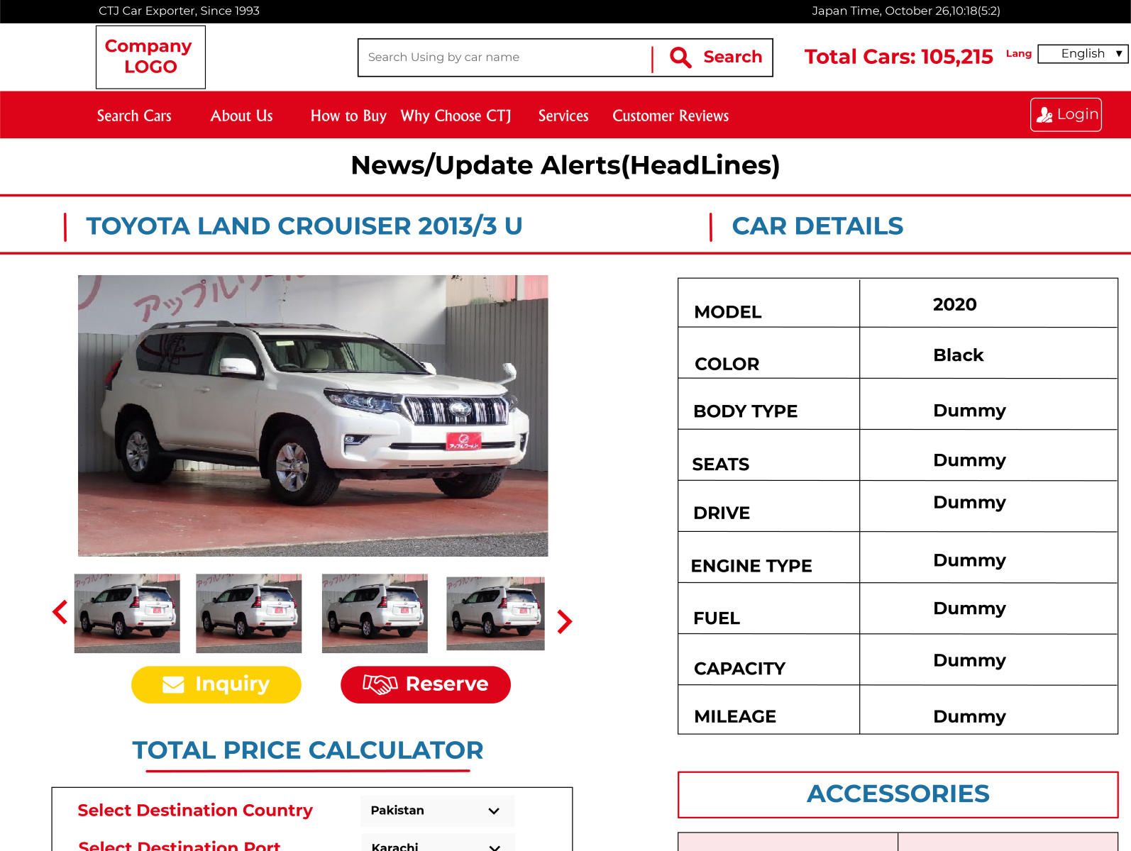Click the Total Cars: 105,215 text
Image resolution: width=1131 pixels, height=851 pixels.
click(898, 57)
